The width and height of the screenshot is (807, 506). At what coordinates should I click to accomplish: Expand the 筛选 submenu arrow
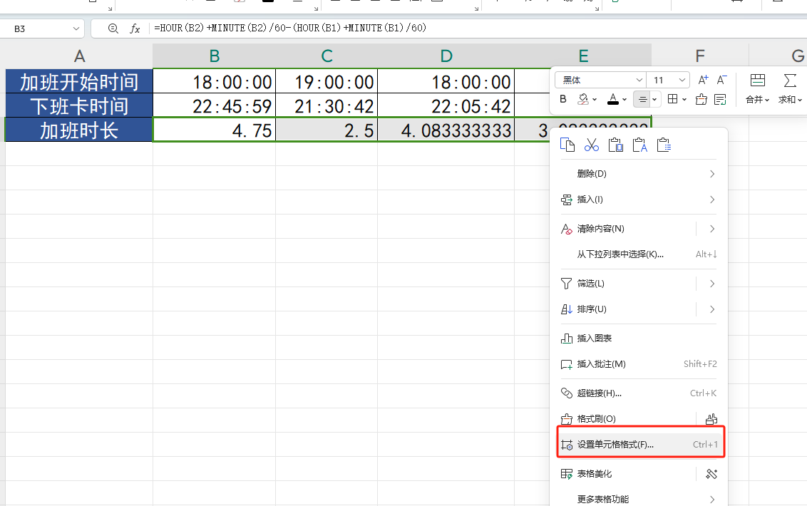[x=712, y=284]
